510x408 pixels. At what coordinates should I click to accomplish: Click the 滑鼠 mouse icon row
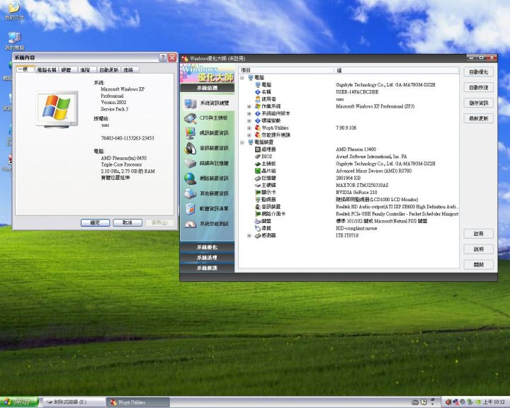[258, 228]
